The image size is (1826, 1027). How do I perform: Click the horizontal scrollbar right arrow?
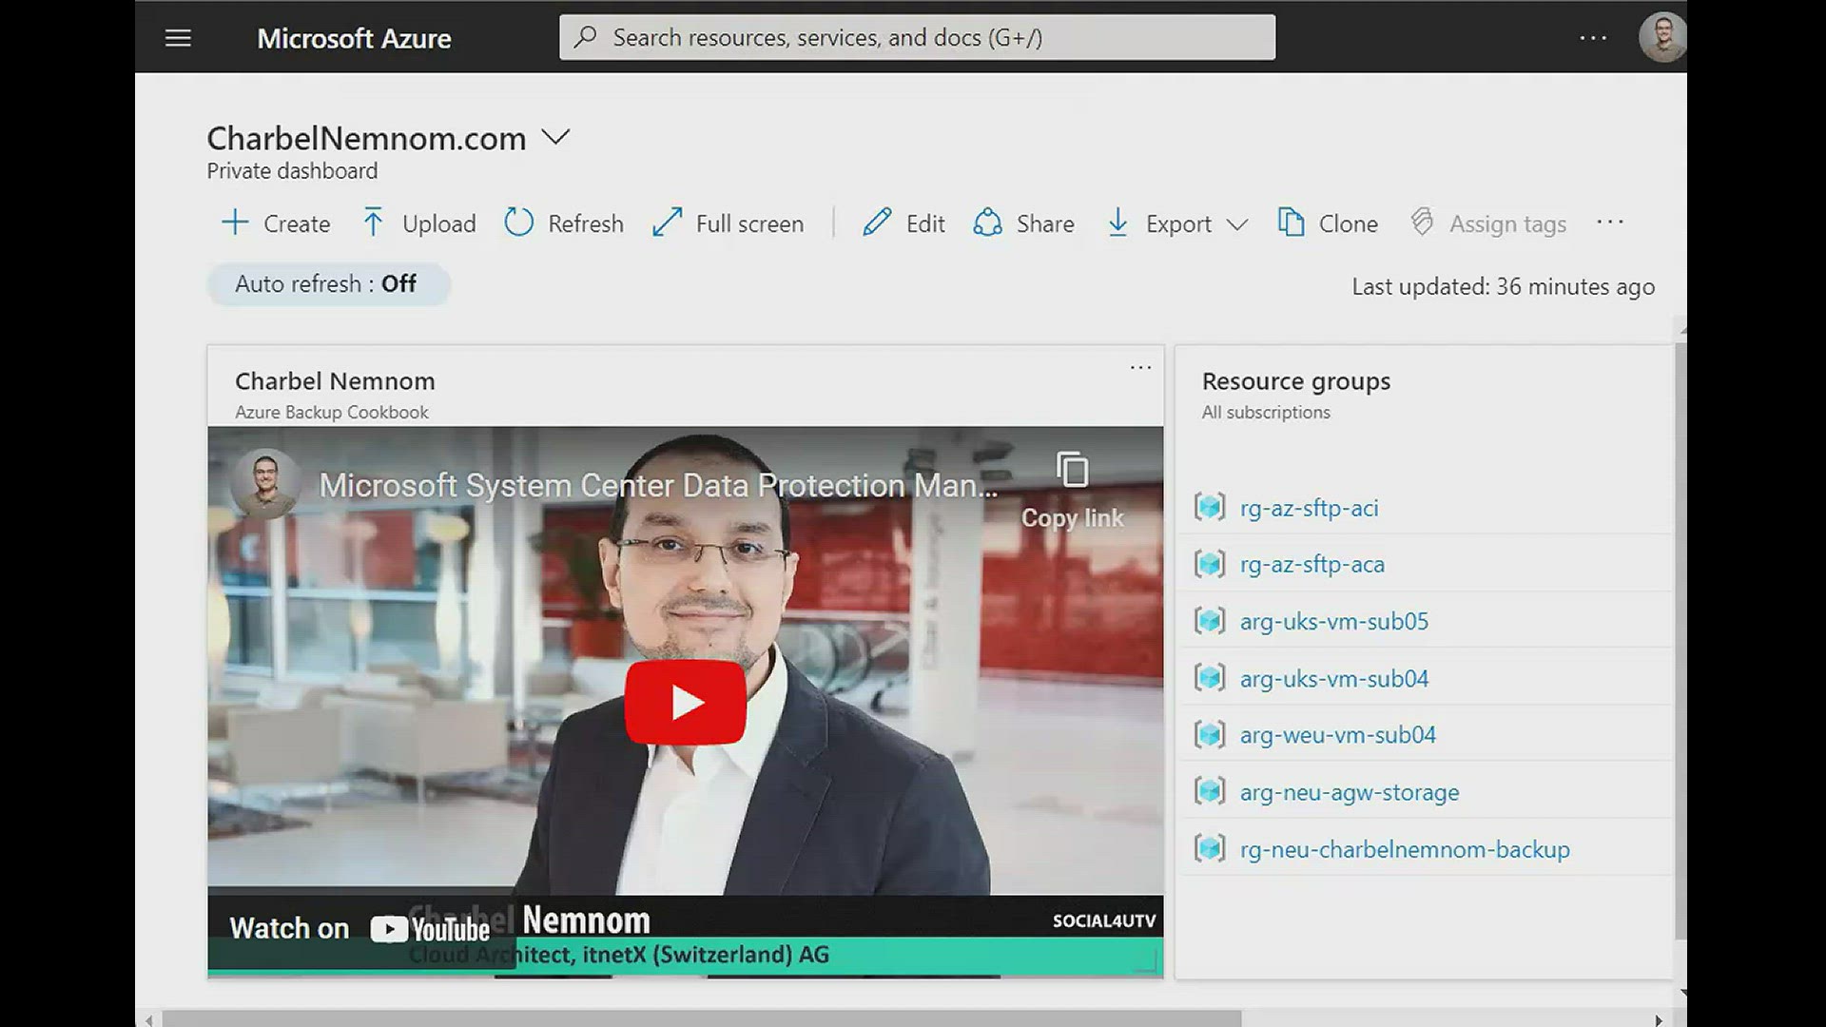click(x=1659, y=1019)
